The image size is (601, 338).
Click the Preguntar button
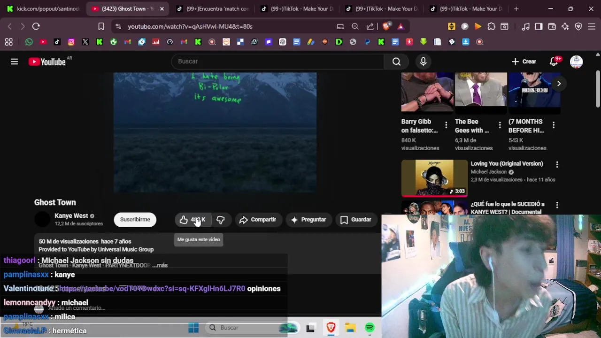308,220
